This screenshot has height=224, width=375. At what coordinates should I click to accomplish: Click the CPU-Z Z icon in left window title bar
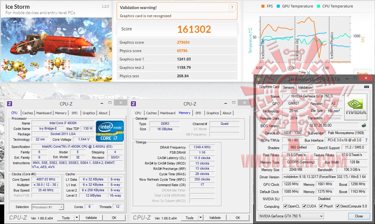(10, 104)
